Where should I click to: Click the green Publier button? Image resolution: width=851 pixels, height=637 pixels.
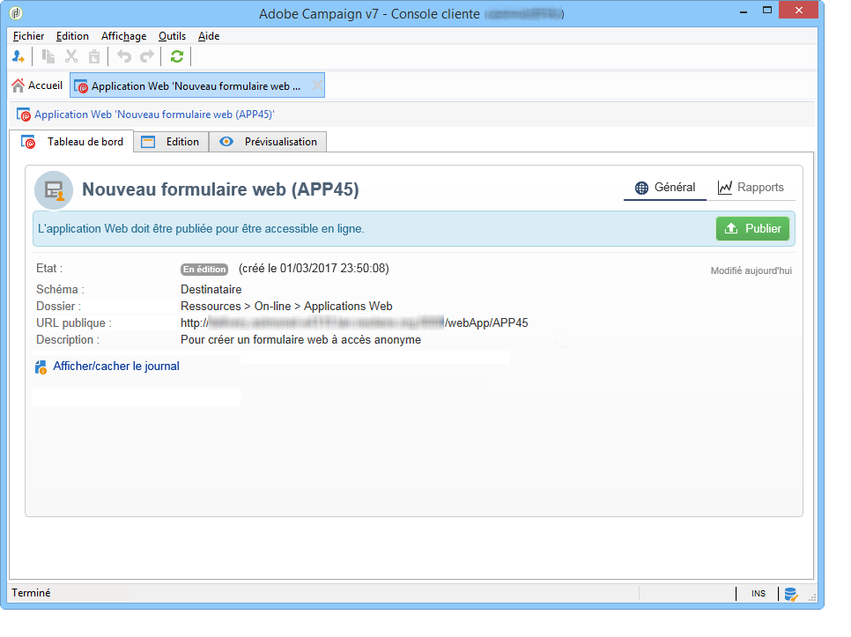pos(752,228)
